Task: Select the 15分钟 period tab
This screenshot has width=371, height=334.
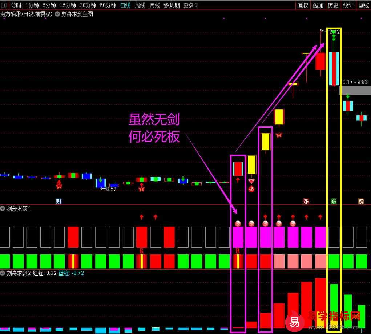Action: pyautogui.click(x=68, y=5)
